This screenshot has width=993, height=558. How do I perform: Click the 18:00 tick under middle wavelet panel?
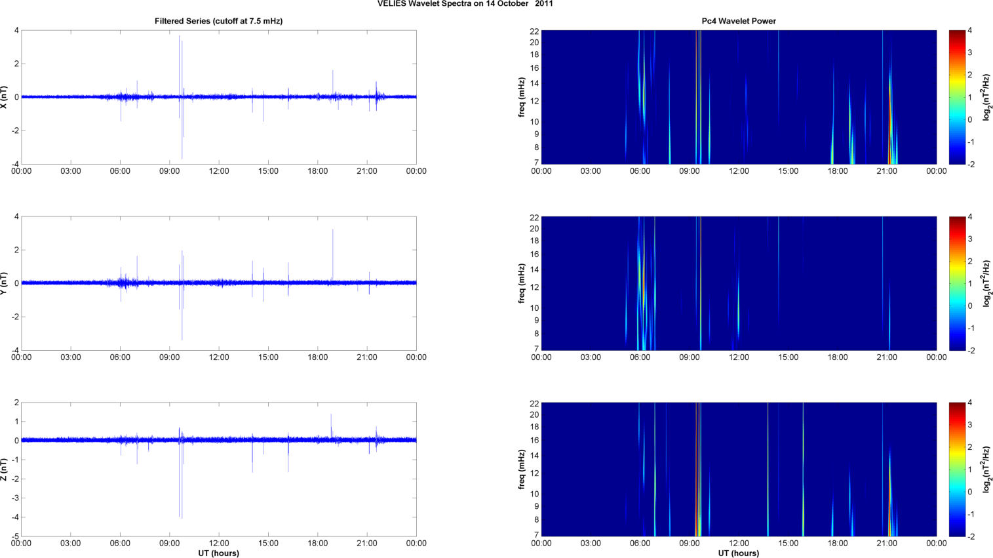(837, 357)
